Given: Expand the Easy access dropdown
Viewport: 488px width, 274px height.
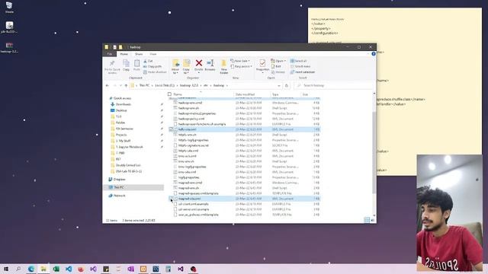Looking at the screenshot, I should click(x=242, y=66).
